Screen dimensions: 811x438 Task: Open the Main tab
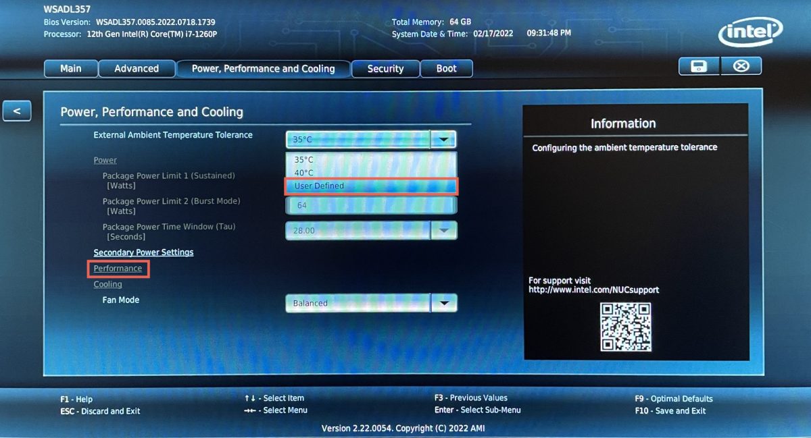tap(71, 68)
